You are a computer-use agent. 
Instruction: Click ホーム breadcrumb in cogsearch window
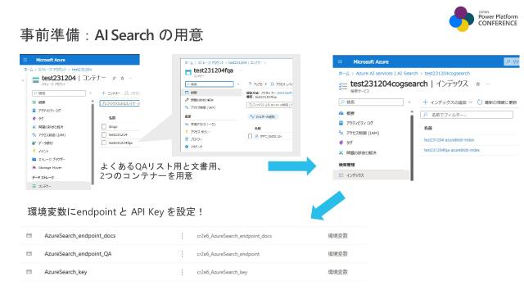coord(344,73)
